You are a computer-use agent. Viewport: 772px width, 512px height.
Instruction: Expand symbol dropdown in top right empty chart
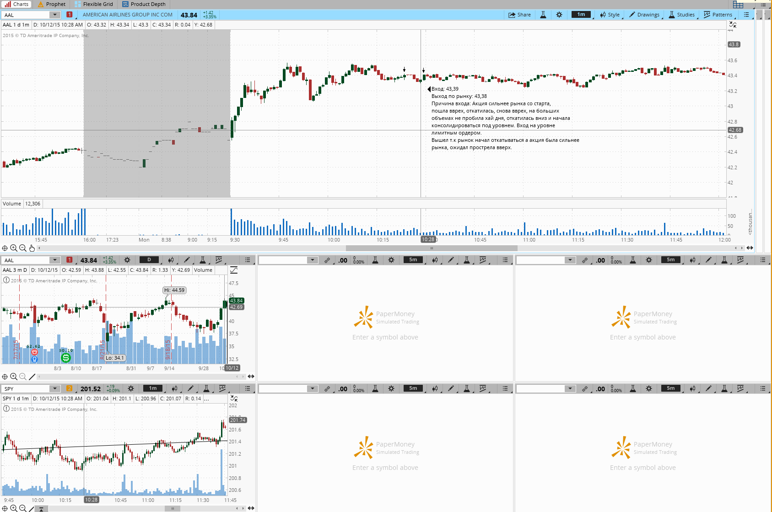(x=570, y=260)
